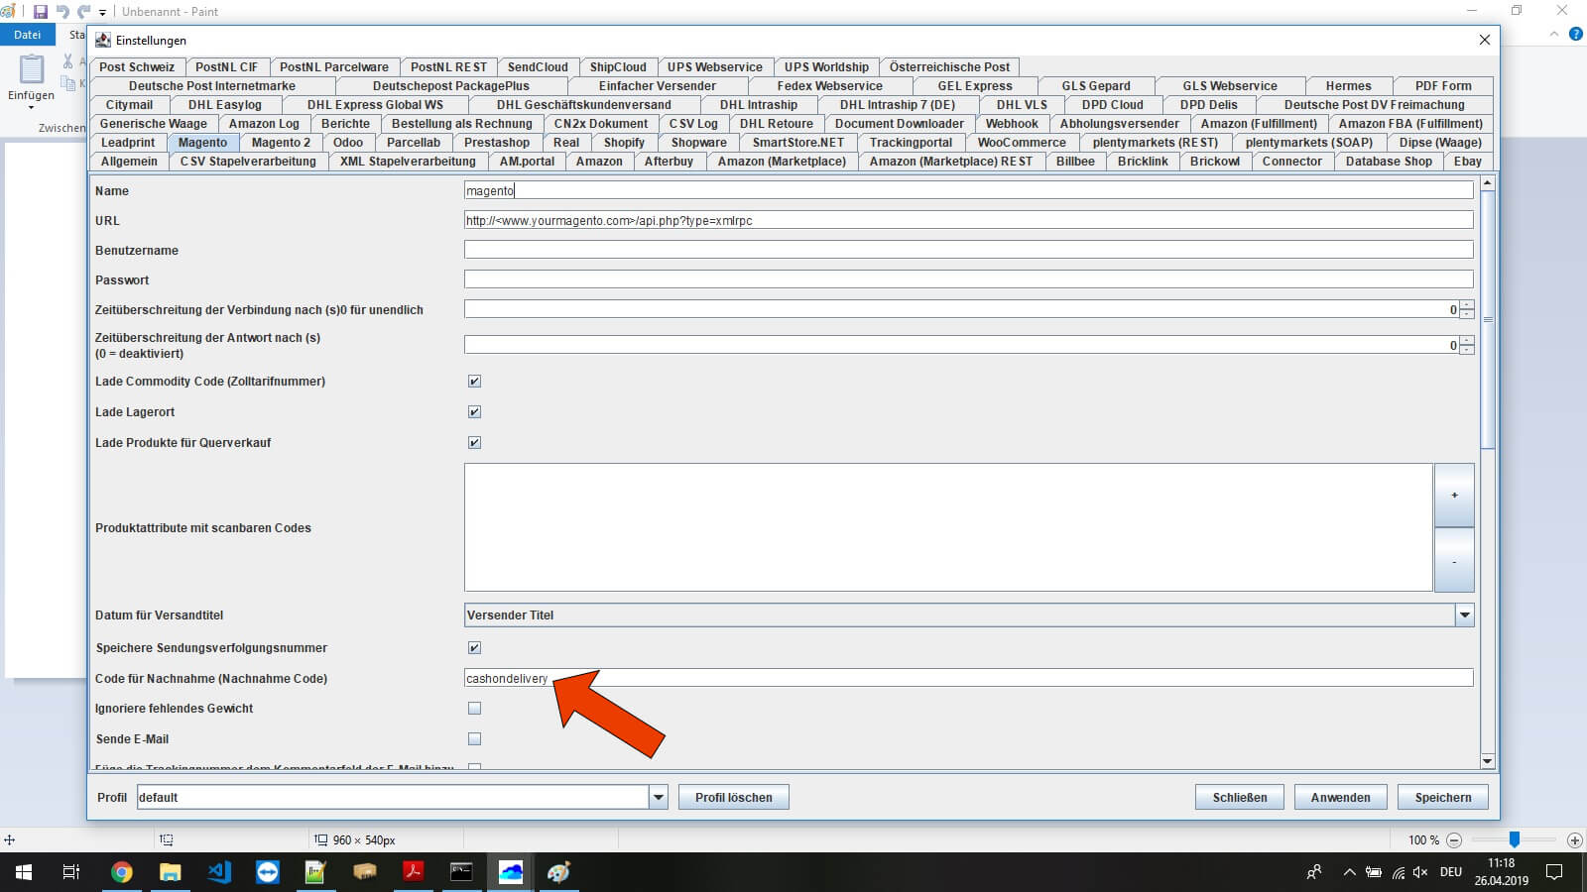The height and width of the screenshot is (892, 1587).
Task: Open Datum für Versandtitel dropdown
Action: click(1464, 615)
